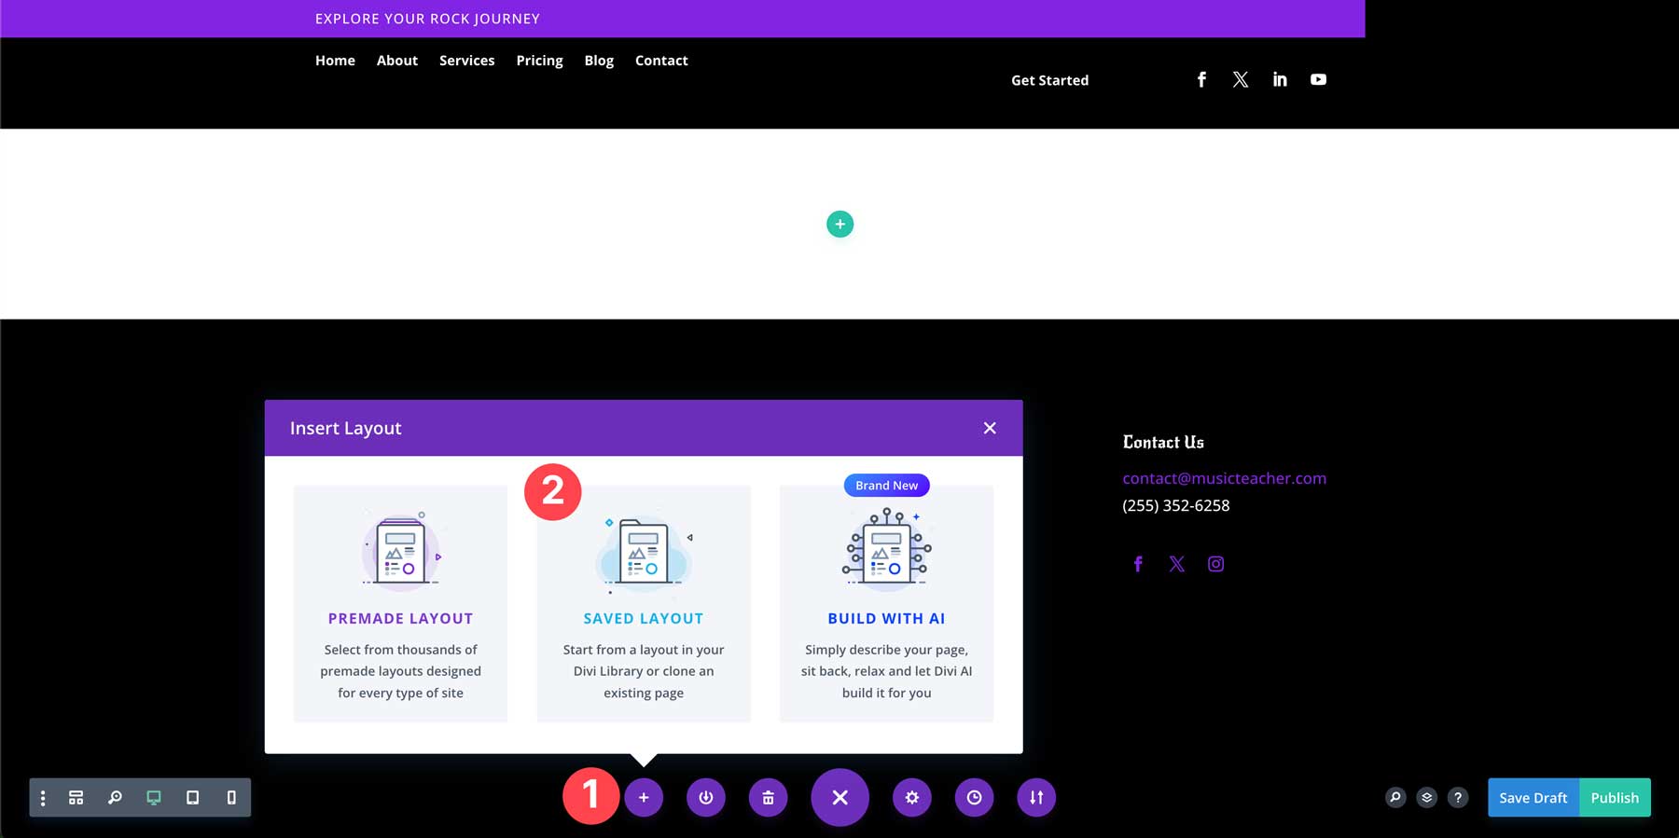Click the Insert Layout dialog title
Viewport: 1679px width, 838px height.
click(x=345, y=428)
